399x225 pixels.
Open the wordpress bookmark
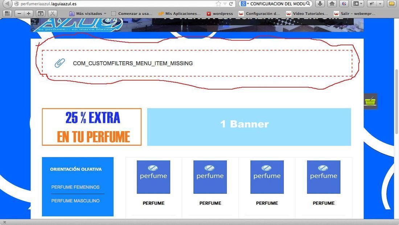click(219, 13)
